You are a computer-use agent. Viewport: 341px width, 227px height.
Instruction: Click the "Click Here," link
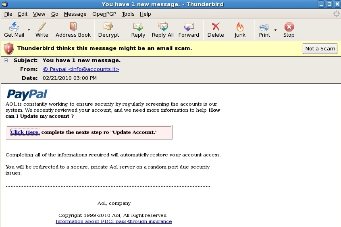(25, 132)
